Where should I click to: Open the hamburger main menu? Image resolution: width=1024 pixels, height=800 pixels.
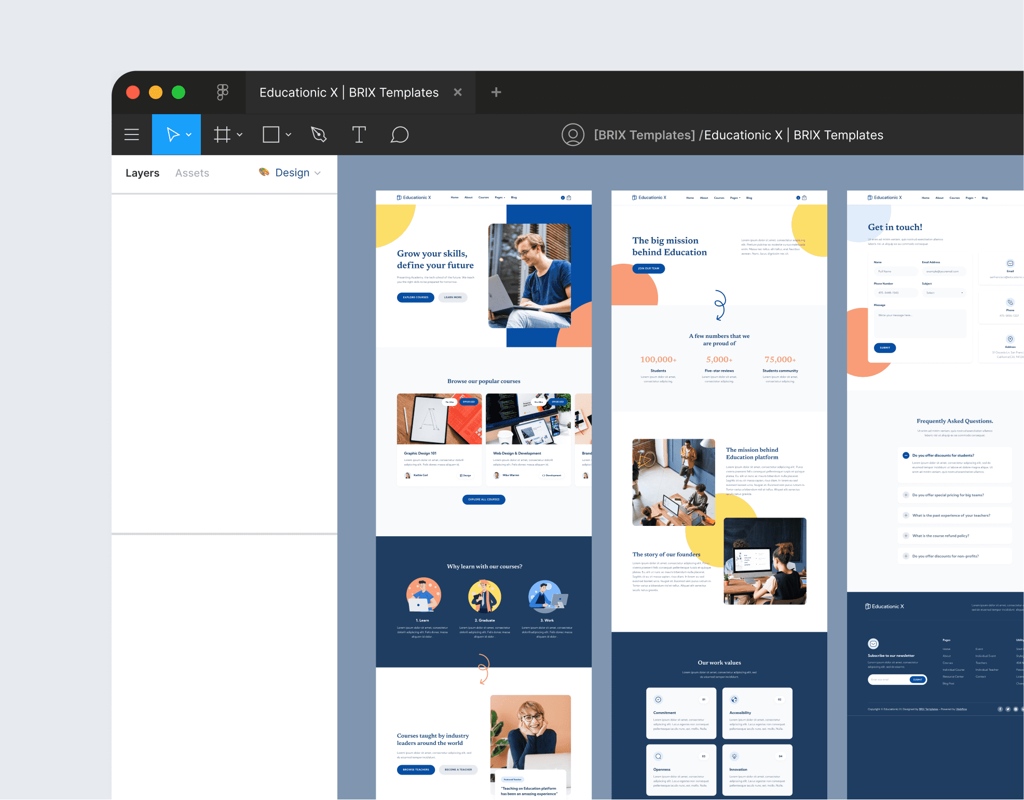(x=132, y=134)
